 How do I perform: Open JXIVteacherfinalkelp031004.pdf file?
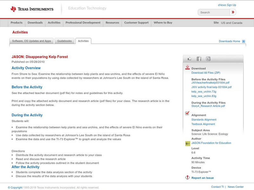tap(211, 83)
